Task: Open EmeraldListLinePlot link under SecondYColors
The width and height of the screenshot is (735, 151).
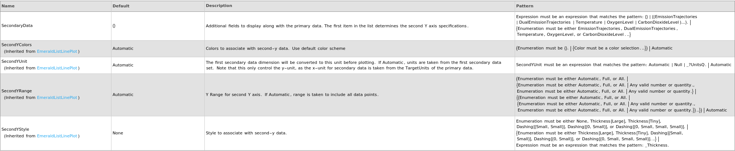Action: coord(57,52)
